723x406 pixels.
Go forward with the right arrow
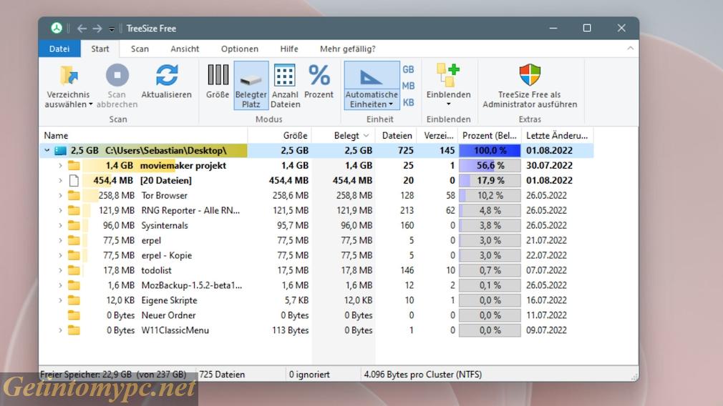97,29
